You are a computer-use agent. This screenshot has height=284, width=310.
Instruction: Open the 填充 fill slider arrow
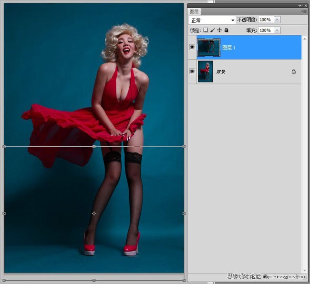point(277,30)
